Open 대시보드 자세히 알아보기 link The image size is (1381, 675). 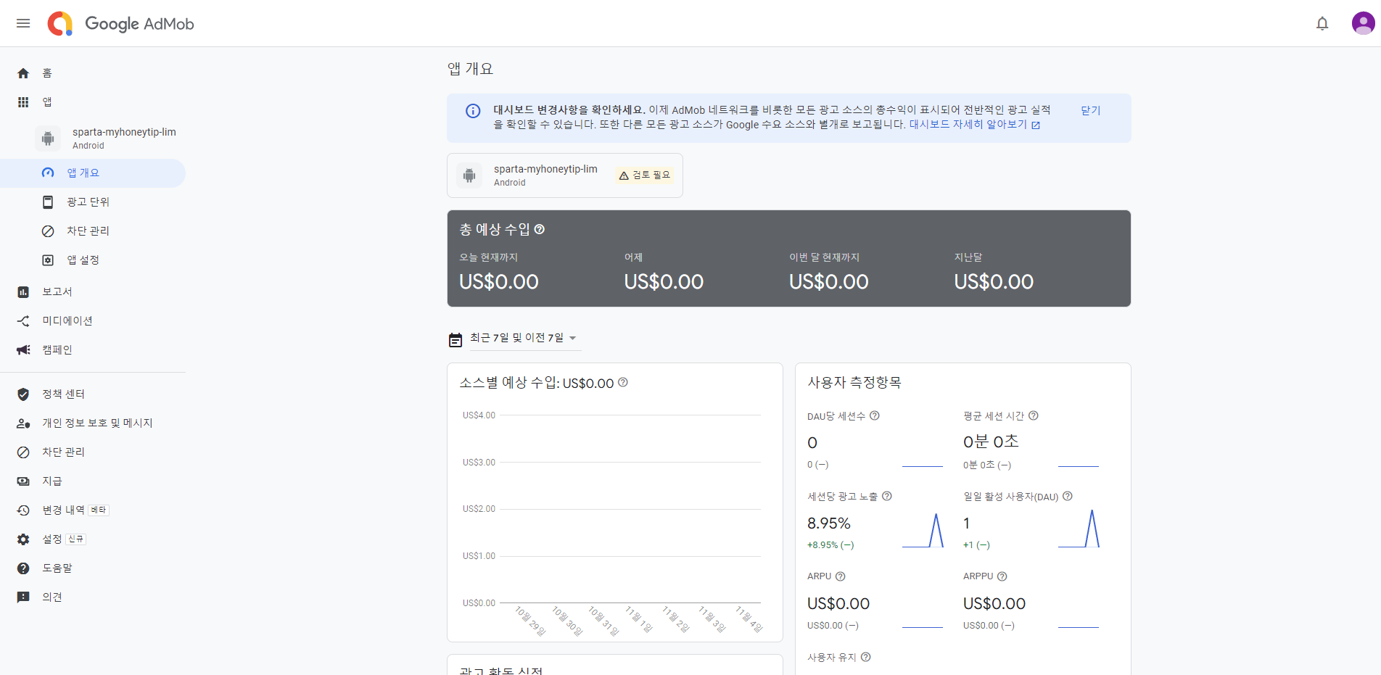975,125
